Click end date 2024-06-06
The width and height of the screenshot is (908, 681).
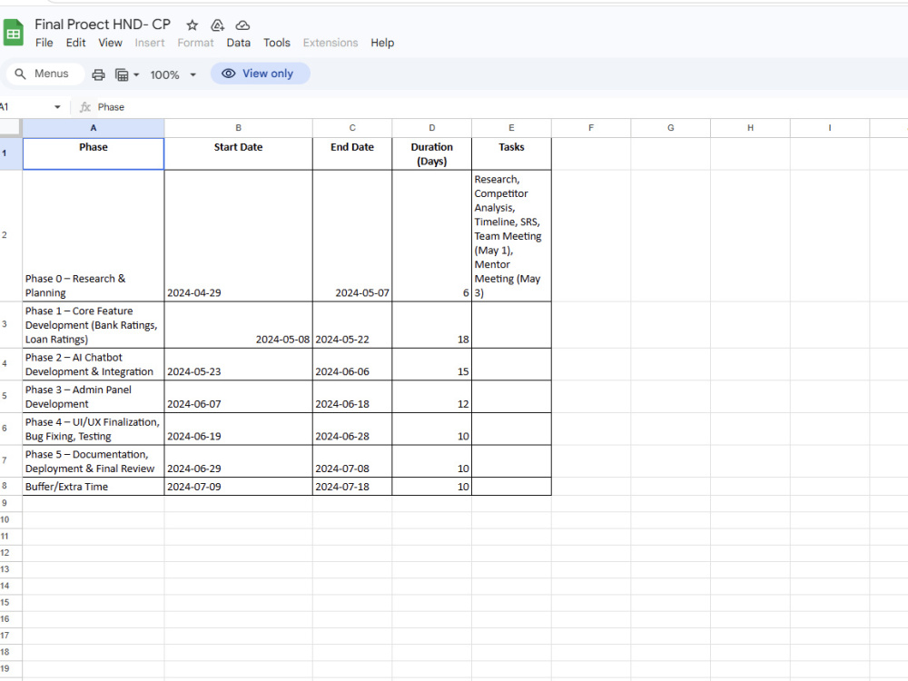(352, 364)
